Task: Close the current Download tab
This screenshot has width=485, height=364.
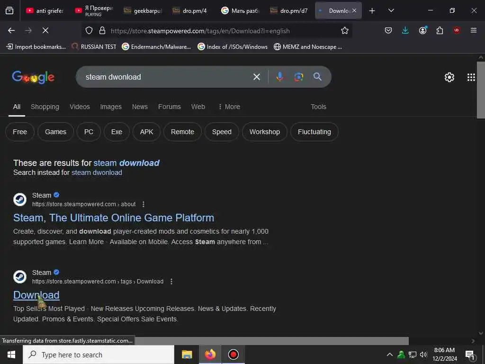Action: pyautogui.click(x=354, y=10)
